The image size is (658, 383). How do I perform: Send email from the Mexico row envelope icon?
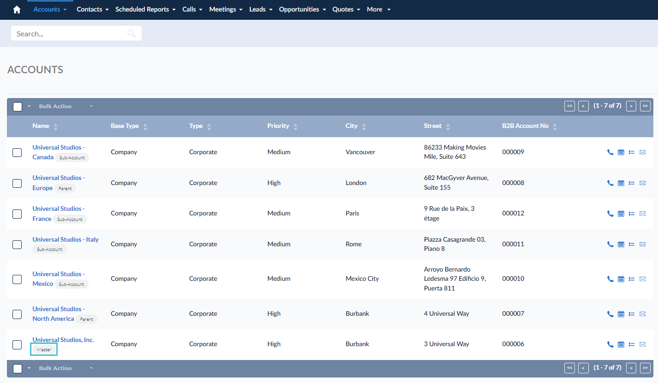click(642, 279)
